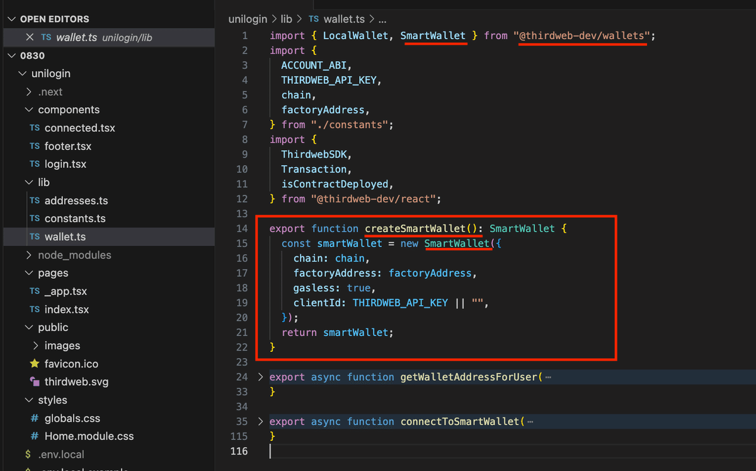Click the thirdweb.svg file icon
The image size is (756, 471).
point(35,382)
